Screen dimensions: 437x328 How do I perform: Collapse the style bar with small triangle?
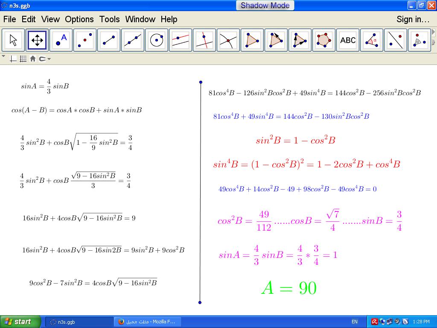3,56
